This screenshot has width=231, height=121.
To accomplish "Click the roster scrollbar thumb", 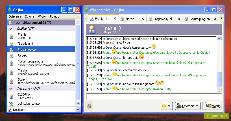I will click(x=78, y=62).
